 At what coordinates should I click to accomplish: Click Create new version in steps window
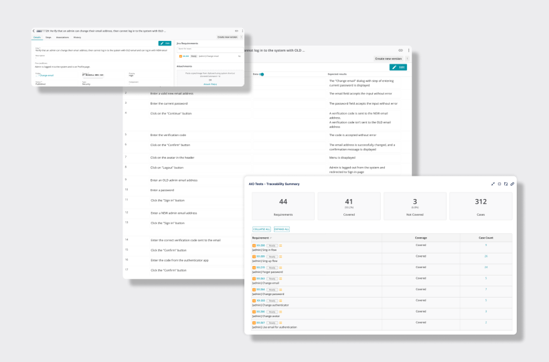tap(389, 59)
